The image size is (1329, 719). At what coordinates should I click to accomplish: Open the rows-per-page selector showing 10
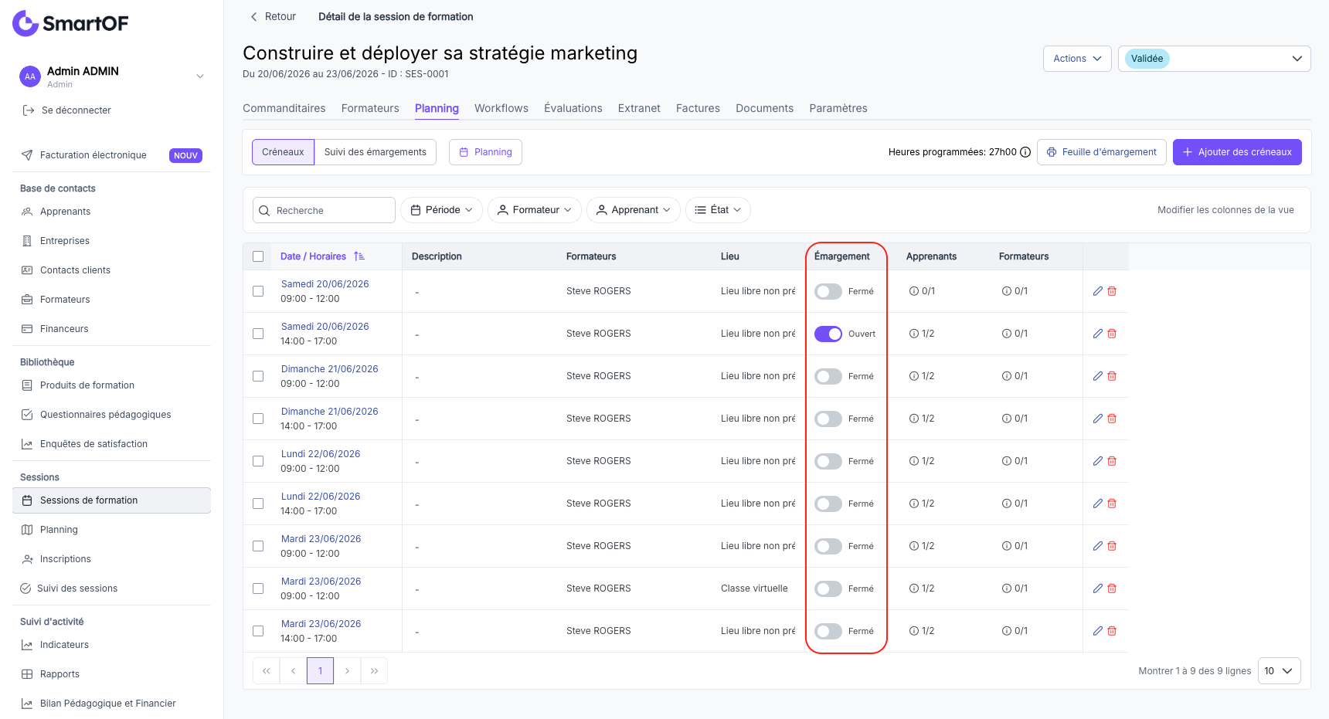tap(1280, 671)
